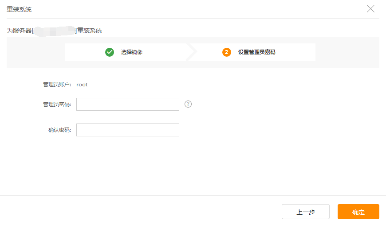Click the blurred server name text
Image resolution: width=386 pixels, height=228 pixels.
(55, 31)
